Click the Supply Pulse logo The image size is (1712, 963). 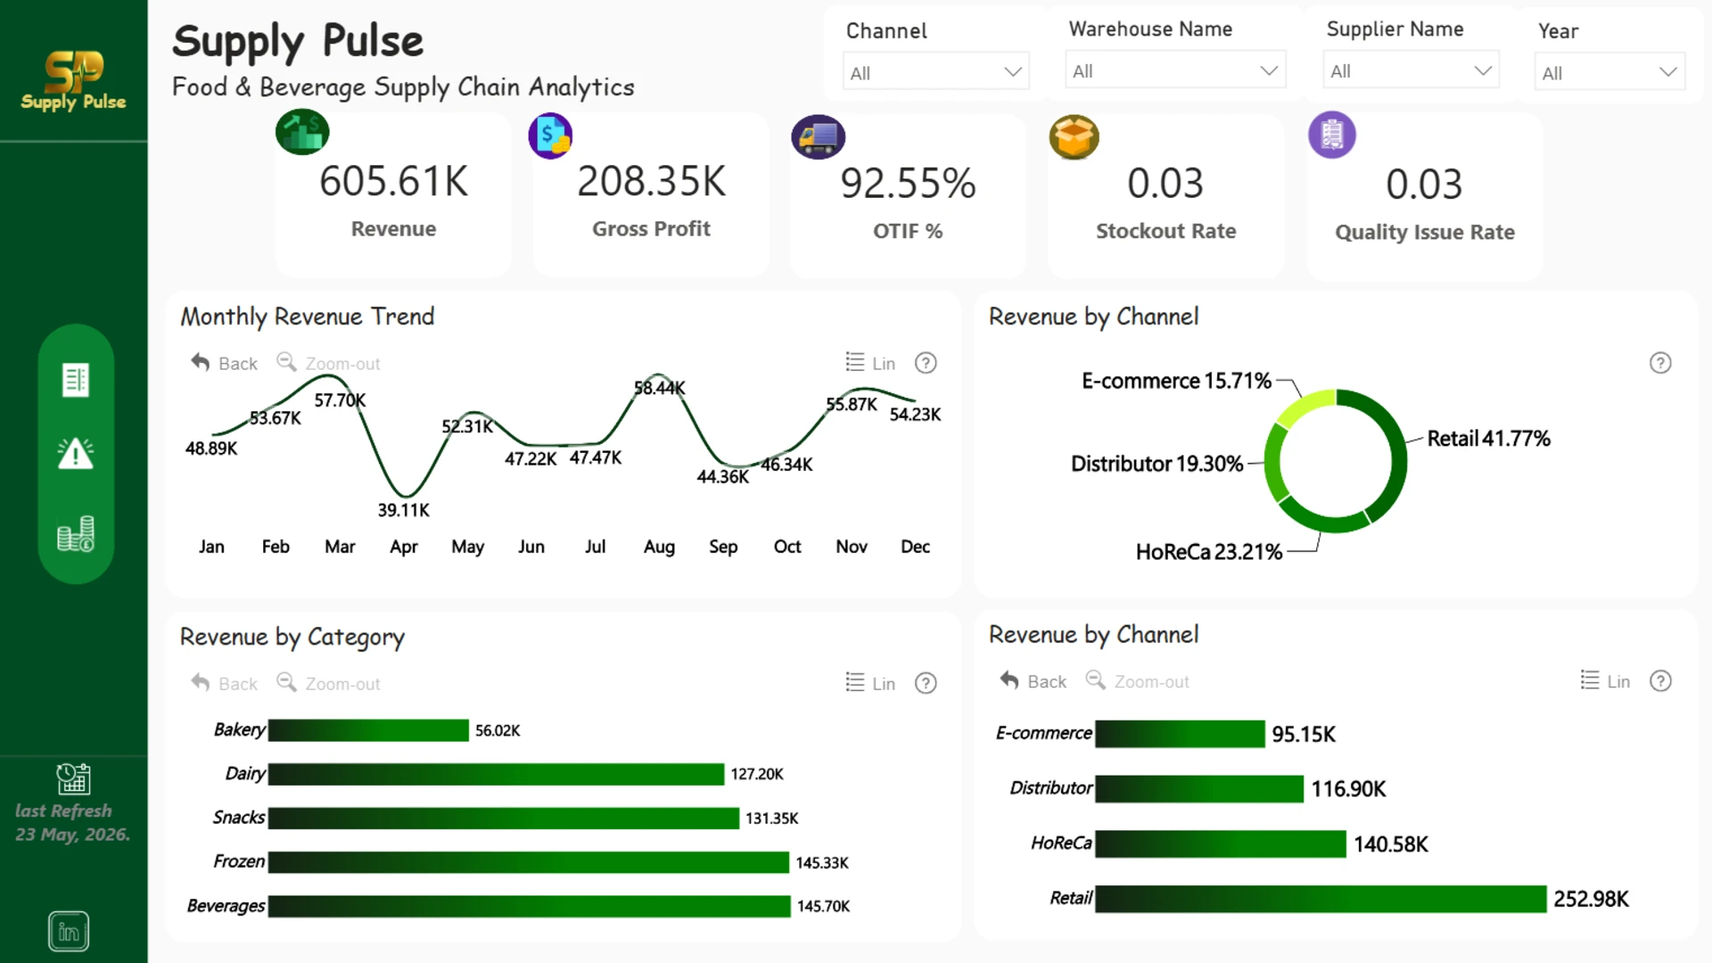pos(73,80)
